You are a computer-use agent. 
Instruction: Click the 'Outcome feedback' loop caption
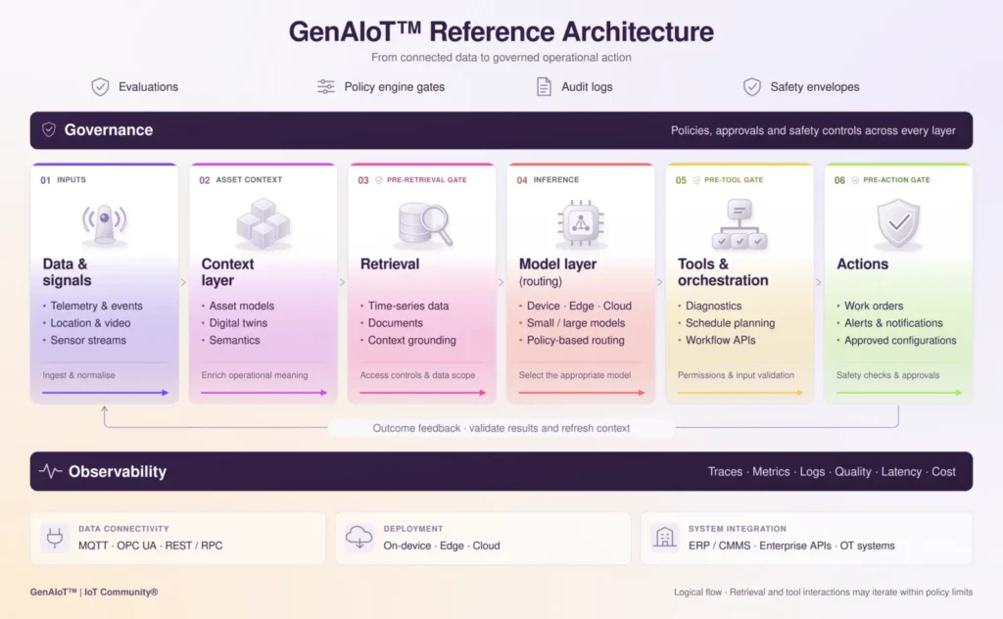[501, 428]
